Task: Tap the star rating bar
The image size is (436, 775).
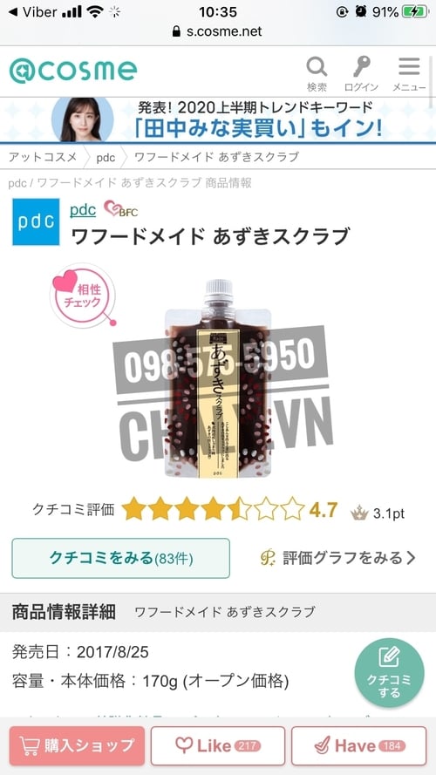Action: click(213, 508)
